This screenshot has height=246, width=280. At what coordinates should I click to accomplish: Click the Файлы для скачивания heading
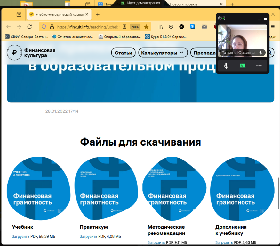140,142
